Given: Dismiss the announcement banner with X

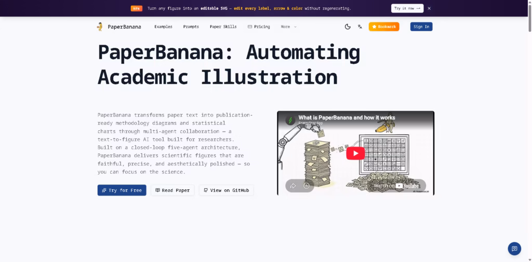Looking at the screenshot, I should pyautogui.click(x=429, y=8).
